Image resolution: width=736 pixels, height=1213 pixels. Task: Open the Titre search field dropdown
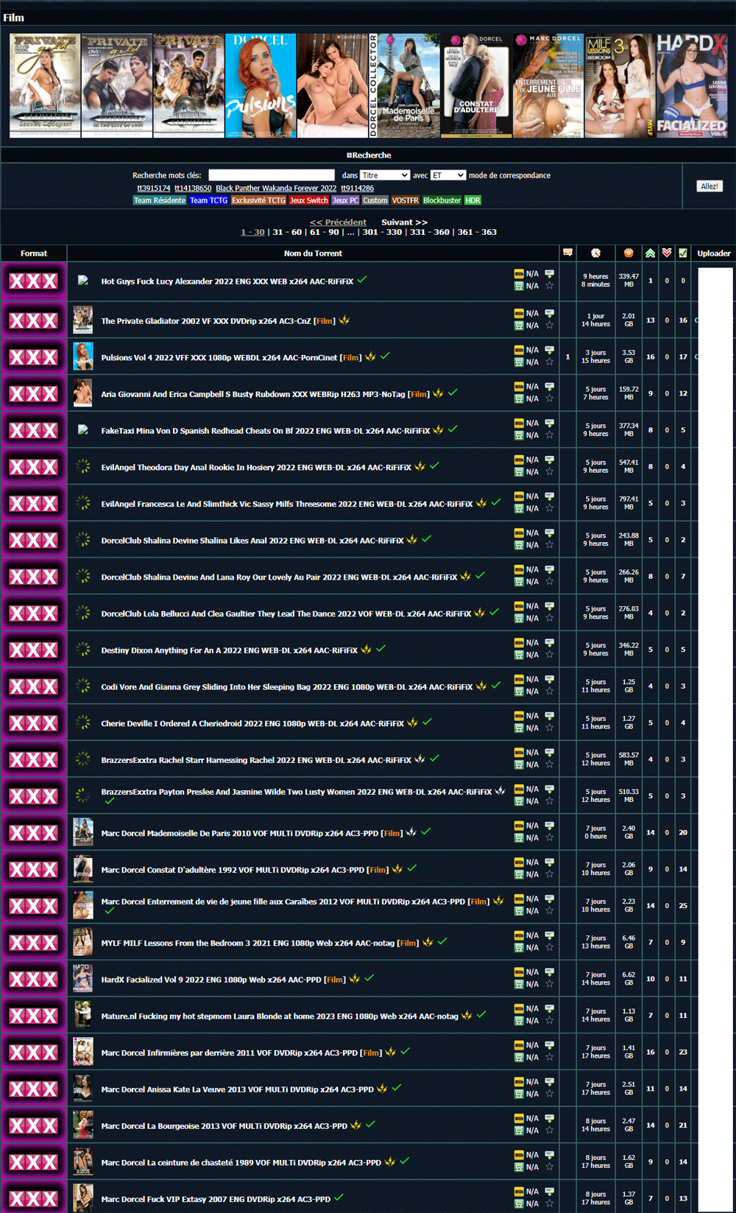tap(384, 175)
